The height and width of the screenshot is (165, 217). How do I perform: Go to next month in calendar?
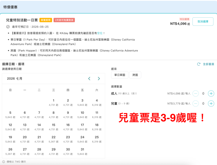point(99,79)
